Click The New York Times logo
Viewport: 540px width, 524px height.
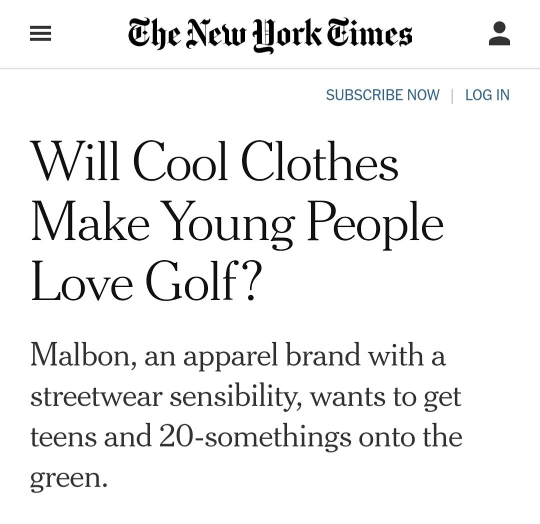point(270,33)
